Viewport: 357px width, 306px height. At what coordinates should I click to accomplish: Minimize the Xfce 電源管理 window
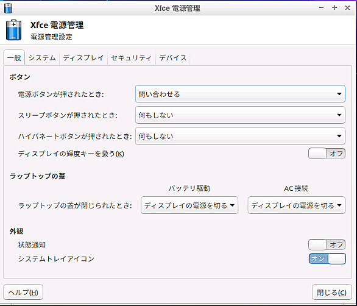(x=321, y=8)
